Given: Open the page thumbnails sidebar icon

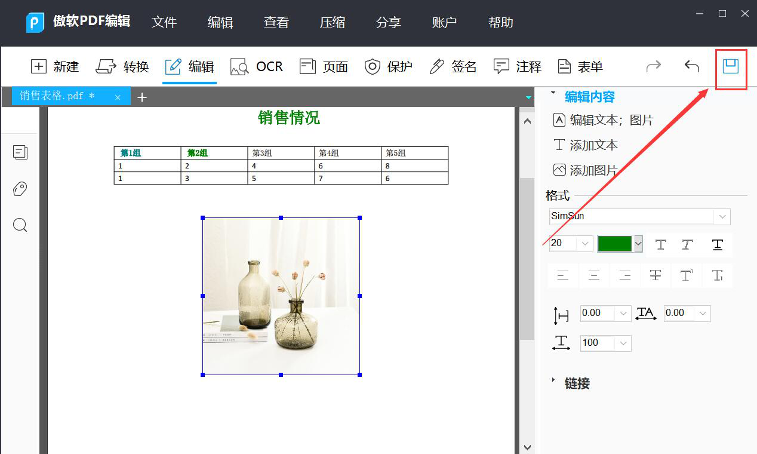Looking at the screenshot, I should click(20, 152).
